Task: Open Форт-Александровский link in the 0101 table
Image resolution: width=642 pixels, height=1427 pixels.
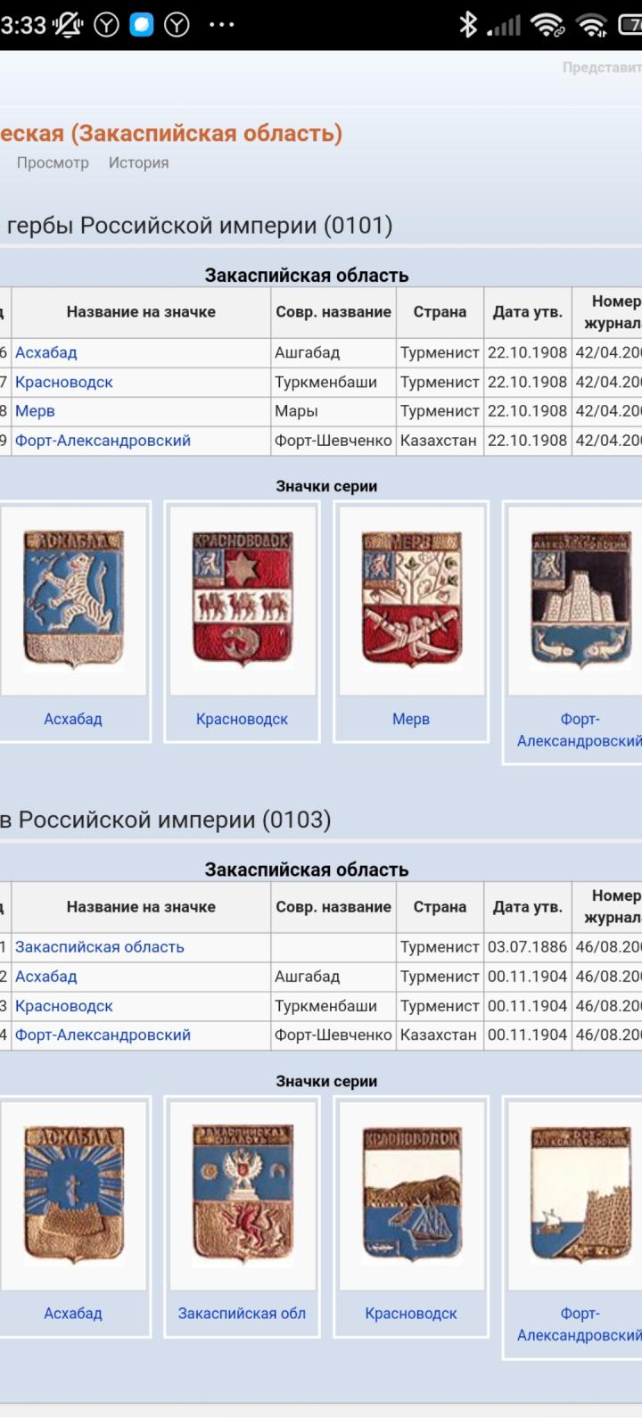Action: [x=103, y=441]
